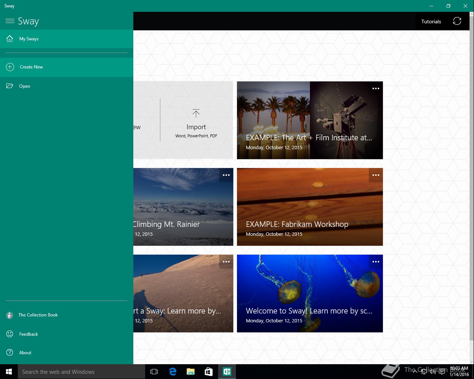Collapse the hamburger navigation menu
The width and height of the screenshot is (474, 379).
10,21
